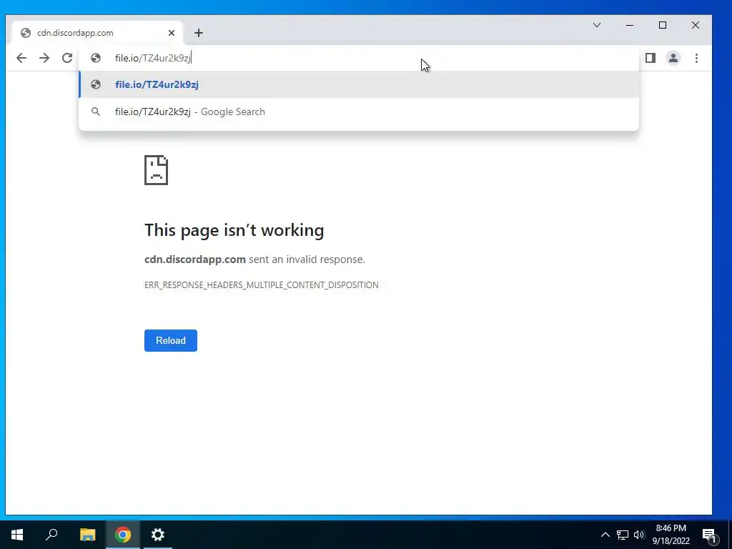Maximize the Chrome window
The width and height of the screenshot is (732, 549).
click(x=663, y=25)
